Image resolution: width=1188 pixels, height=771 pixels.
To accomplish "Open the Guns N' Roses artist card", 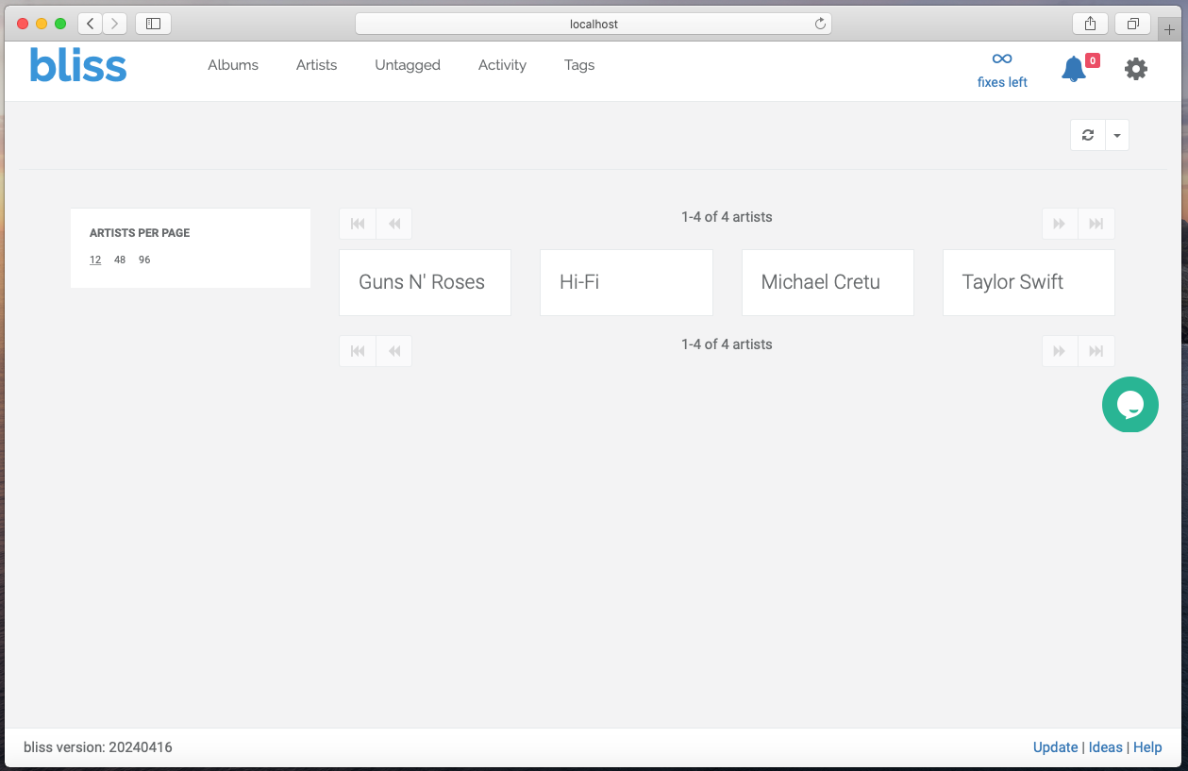I will point(425,282).
